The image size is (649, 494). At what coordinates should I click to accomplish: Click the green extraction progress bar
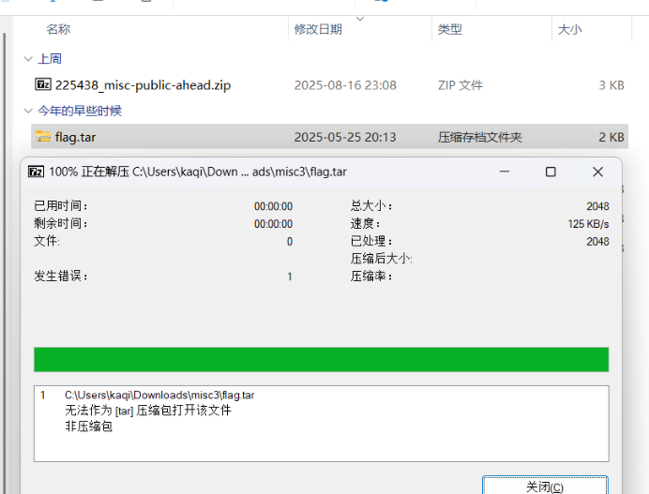(321, 359)
